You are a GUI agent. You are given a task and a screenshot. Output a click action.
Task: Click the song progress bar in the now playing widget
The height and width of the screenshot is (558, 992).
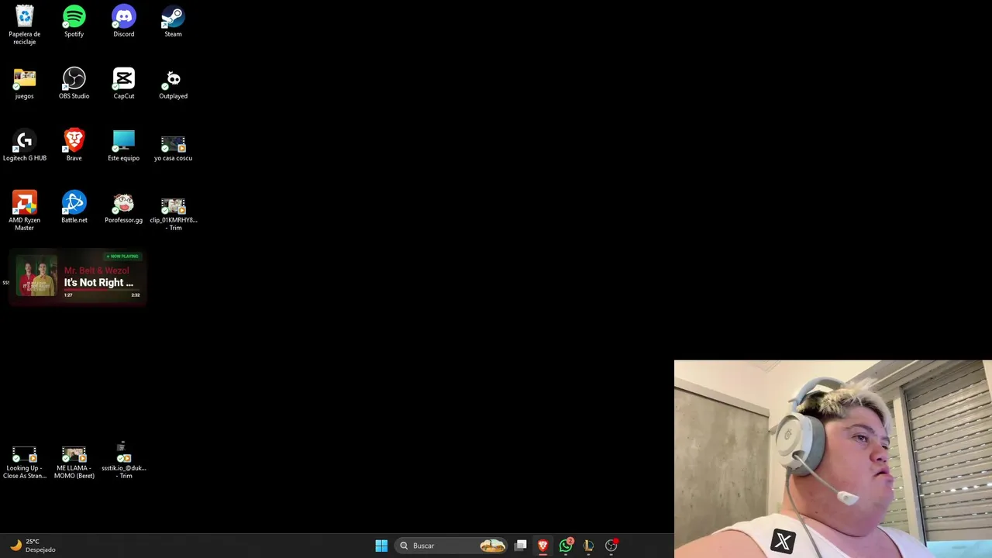(x=102, y=290)
